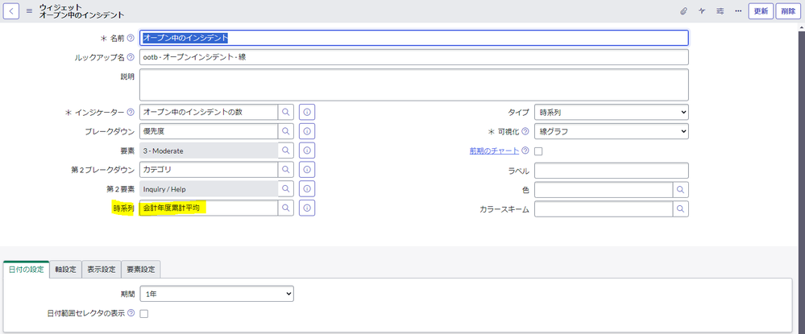
Task: Follow the 前期のチャート link
Action: (495, 151)
